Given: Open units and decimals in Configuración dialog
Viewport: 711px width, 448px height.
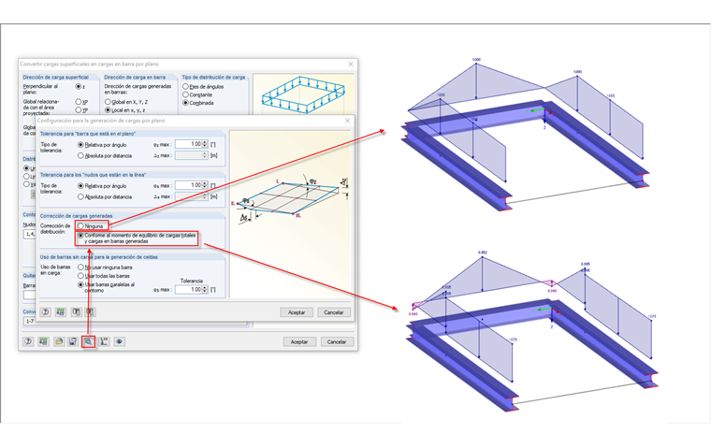Looking at the screenshot, I should click(x=61, y=312).
